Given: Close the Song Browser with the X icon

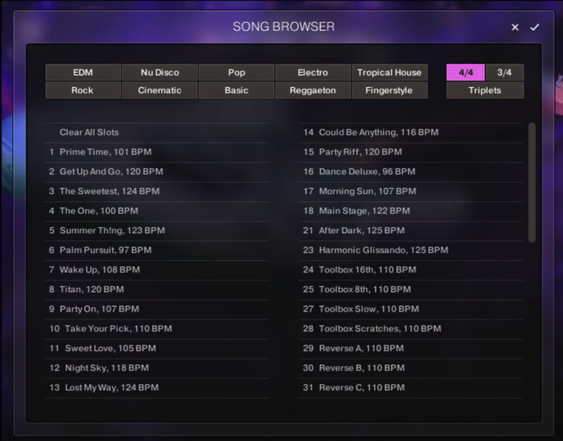Looking at the screenshot, I should [x=515, y=27].
